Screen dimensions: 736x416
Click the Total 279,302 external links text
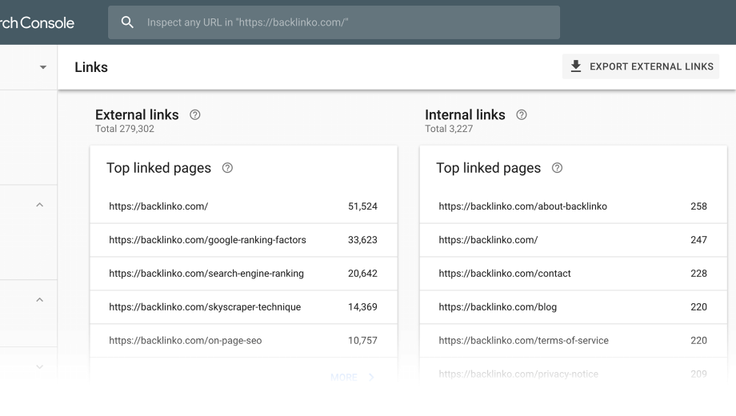click(124, 129)
